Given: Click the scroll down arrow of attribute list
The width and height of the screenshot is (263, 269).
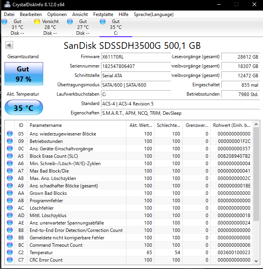Looking at the screenshot, I should pyautogui.click(x=256, y=261).
